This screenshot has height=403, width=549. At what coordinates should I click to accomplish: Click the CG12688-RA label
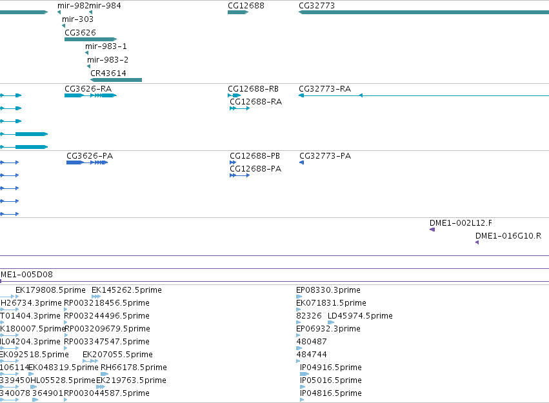[256, 102]
